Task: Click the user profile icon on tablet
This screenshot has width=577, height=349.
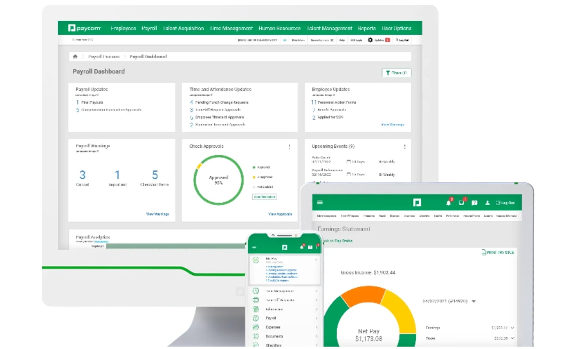Action: [487, 203]
